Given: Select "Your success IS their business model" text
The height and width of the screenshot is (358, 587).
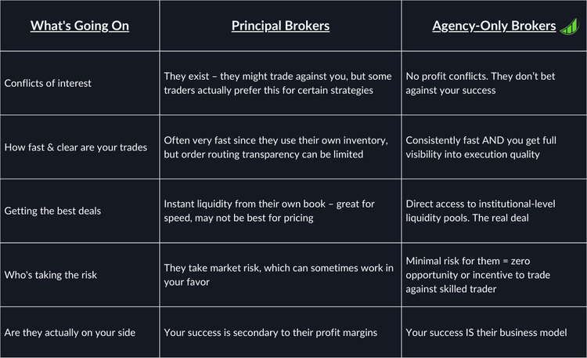Looking at the screenshot, I should 486,332.
